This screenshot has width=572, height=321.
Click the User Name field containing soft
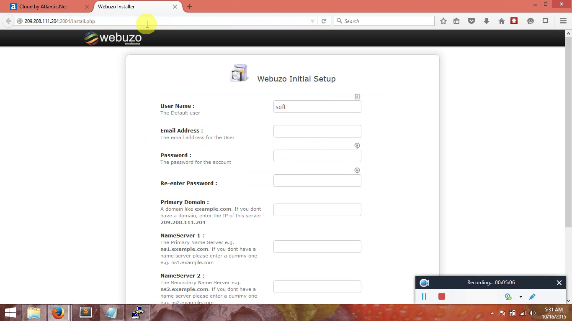click(x=317, y=107)
